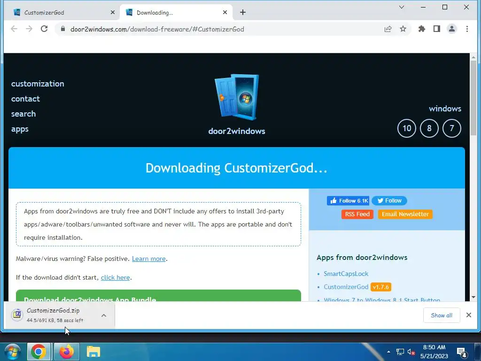Open the contact menu link

(x=25, y=99)
